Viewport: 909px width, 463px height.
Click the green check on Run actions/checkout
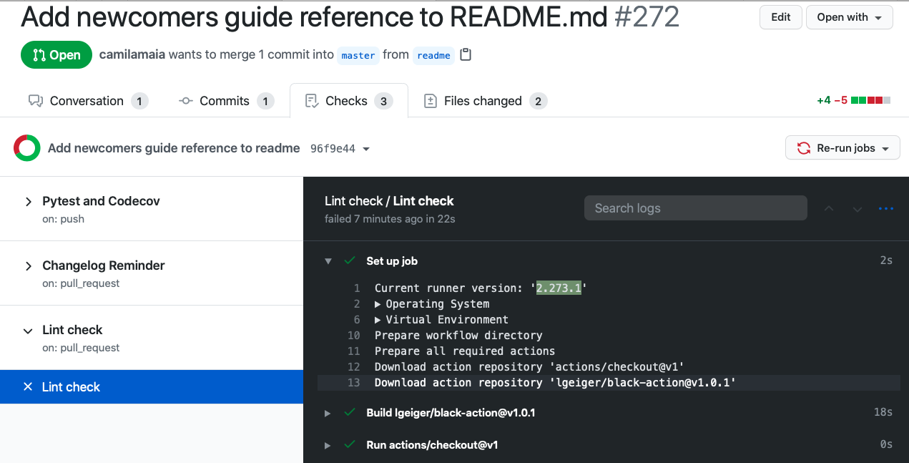click(x=350, y=444)
